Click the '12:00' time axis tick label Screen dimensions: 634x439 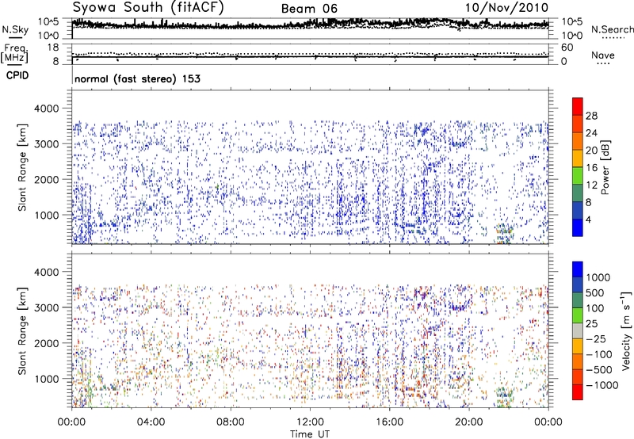point(310,422)
